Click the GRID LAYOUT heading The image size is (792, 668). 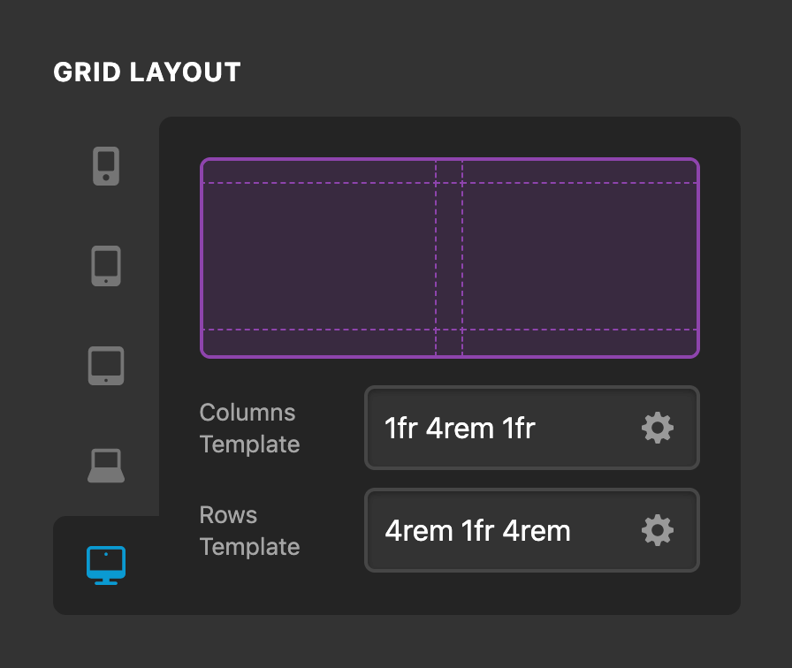click(x=147, y=72)
